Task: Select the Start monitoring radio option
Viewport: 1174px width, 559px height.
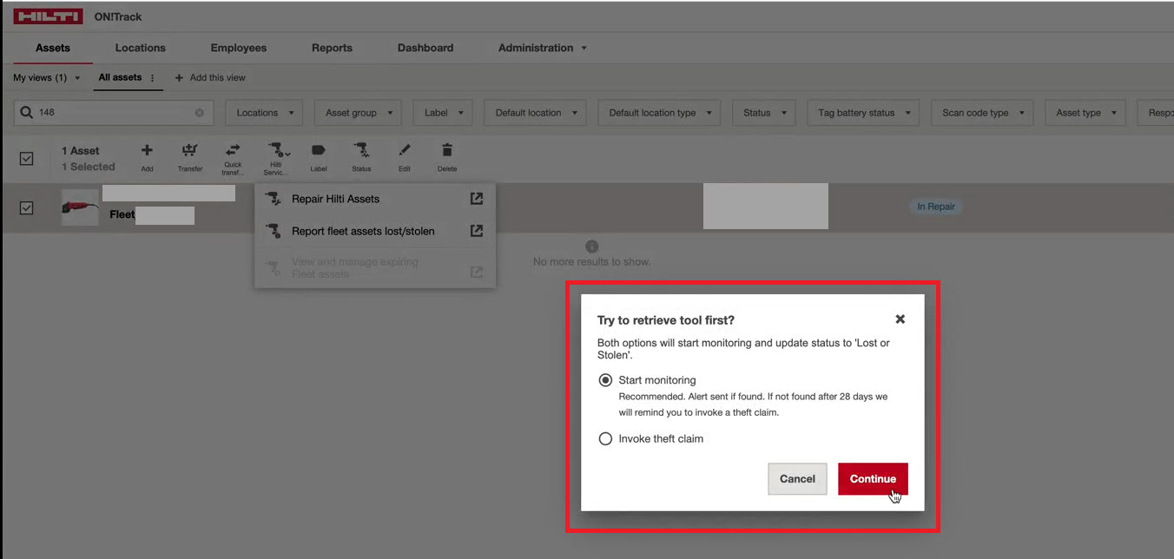Action: coord(606,380)
